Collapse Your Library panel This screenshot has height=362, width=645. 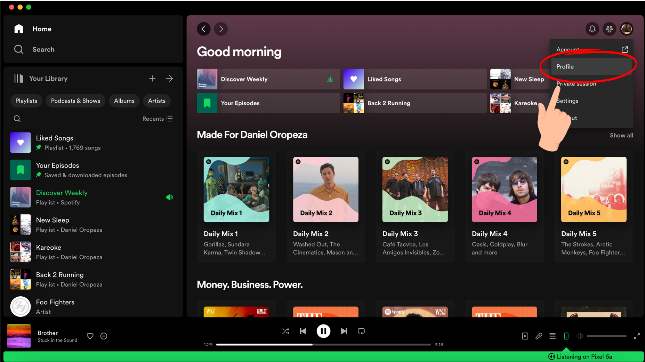(41, 79)
